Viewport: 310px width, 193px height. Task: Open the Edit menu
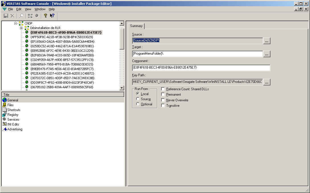coord(19,9)
